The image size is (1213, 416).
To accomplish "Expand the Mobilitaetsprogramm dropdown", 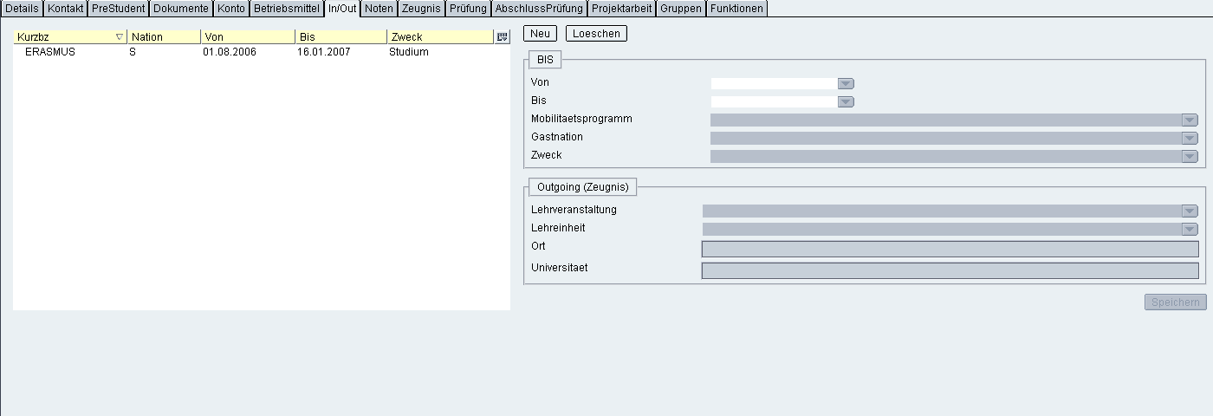I will click(x=1189, y=120).
